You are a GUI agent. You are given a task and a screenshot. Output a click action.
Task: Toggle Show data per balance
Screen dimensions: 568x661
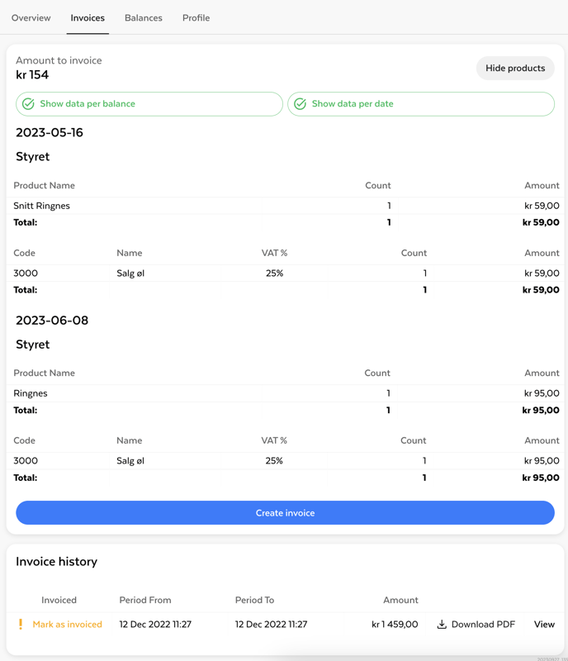[149, 104]
